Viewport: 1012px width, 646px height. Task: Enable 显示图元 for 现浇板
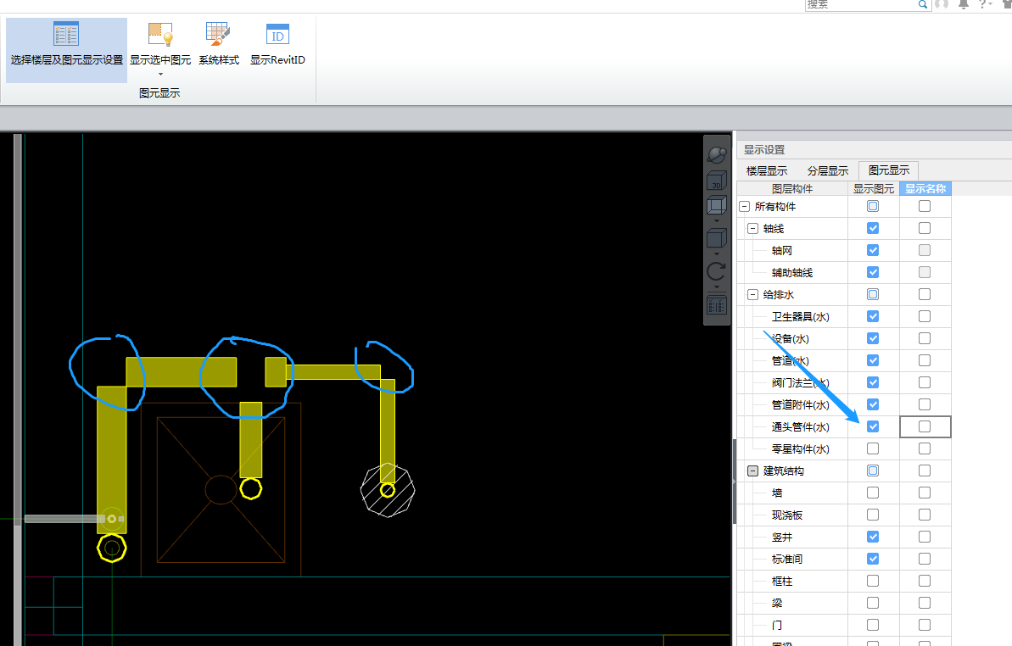coord(873,515)
